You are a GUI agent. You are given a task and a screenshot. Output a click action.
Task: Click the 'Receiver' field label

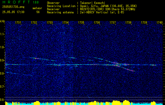(53, 9)
